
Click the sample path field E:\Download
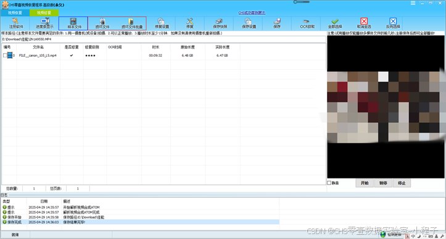tap(163, 39)
